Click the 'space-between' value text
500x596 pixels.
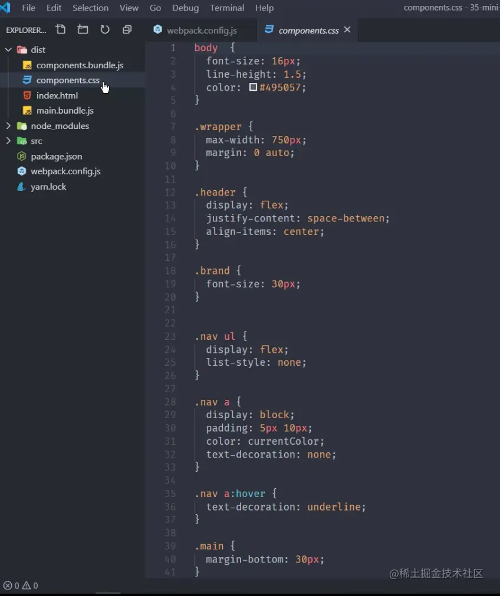point(346,218)
